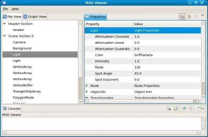The image size is (208, 137).
Task: Select the Properties tab
Action: [x=96, y=16]
